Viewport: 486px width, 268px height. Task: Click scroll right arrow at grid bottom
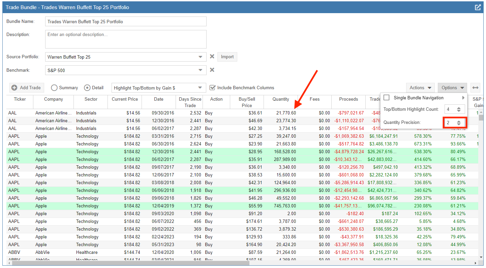(476, 263)
